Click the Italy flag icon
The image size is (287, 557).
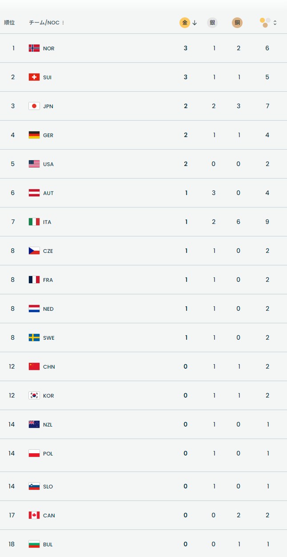[34, 222]
